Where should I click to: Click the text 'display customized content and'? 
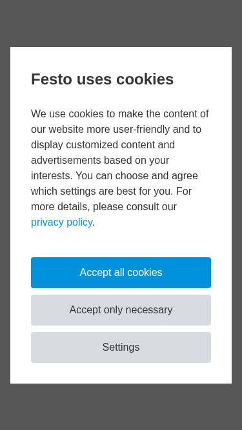pos(103,145)
